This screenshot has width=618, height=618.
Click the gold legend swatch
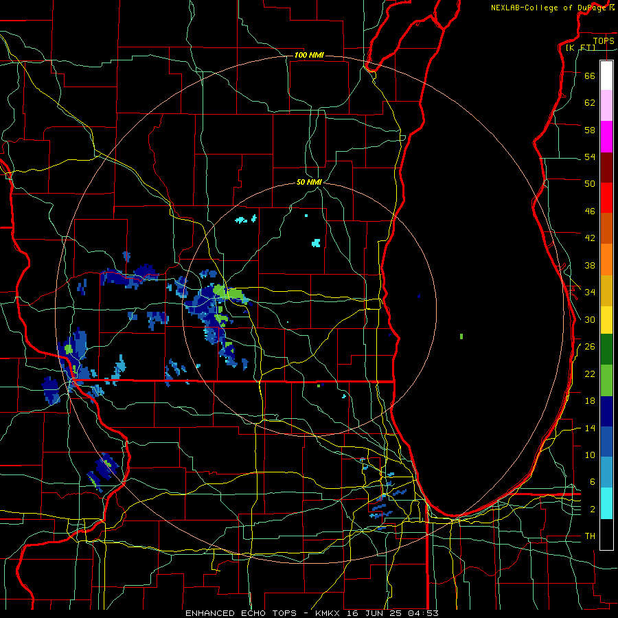tap(606, 290)
